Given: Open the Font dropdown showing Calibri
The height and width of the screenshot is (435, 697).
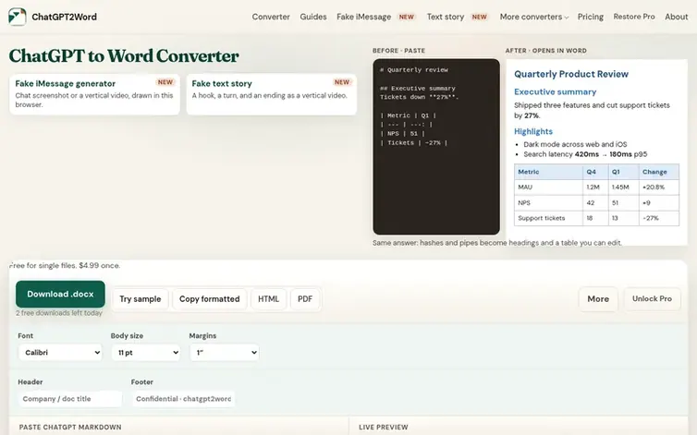Looking at the screenshot, I should click(x=60, y=353).
